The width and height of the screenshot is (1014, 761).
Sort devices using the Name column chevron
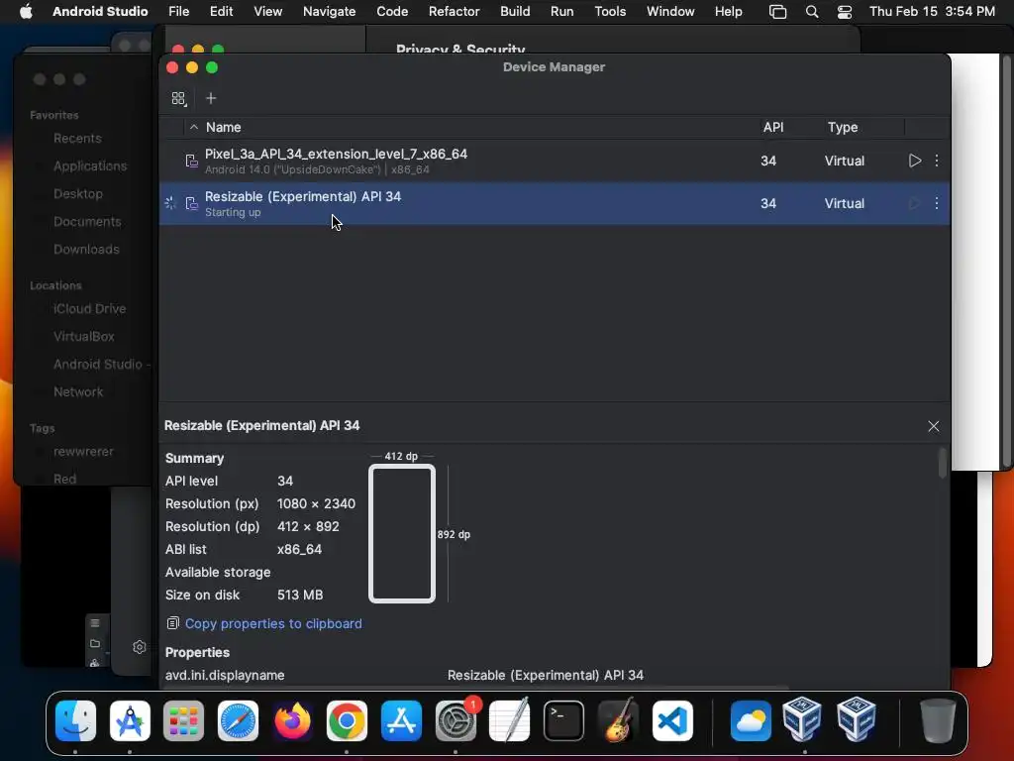pos(193,128)
